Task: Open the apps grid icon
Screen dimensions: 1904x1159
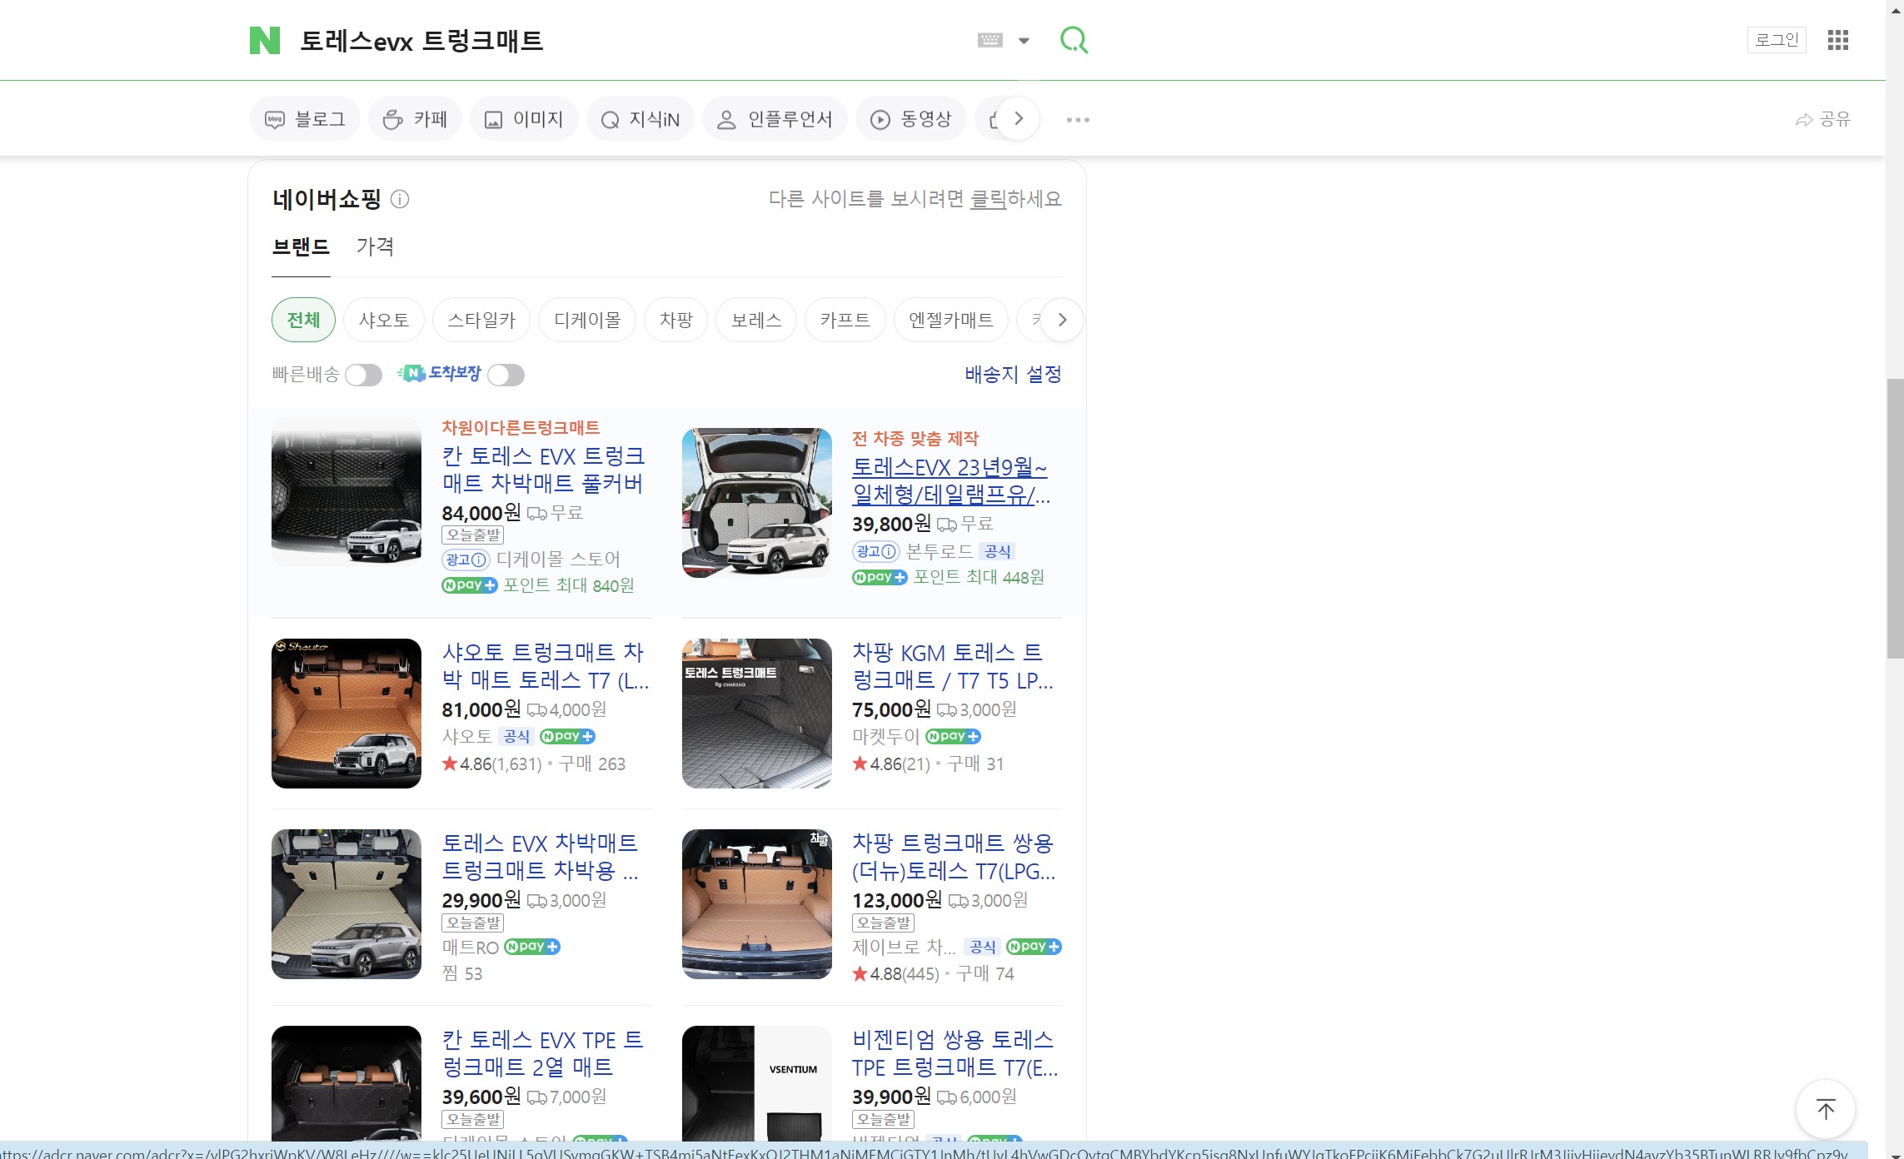Action: point(1837,40)
